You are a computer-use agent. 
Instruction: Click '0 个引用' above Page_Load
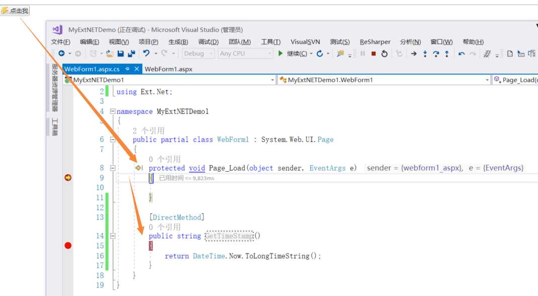[x=164, y=159]
